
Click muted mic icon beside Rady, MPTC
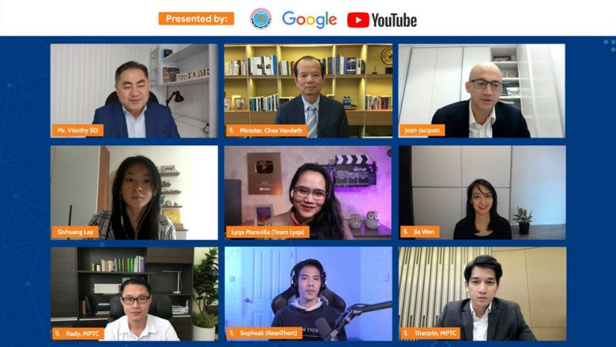click(x=58, y=334)
